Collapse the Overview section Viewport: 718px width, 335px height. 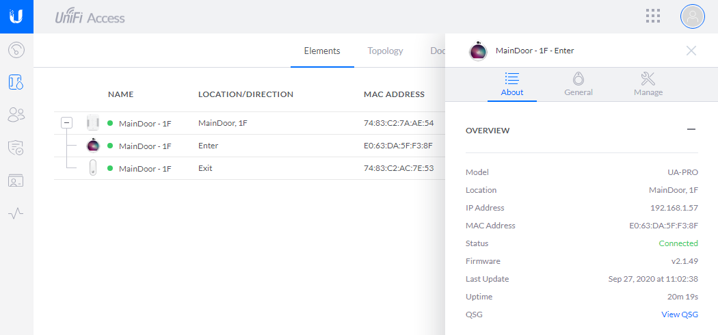[x=691, y=130]
